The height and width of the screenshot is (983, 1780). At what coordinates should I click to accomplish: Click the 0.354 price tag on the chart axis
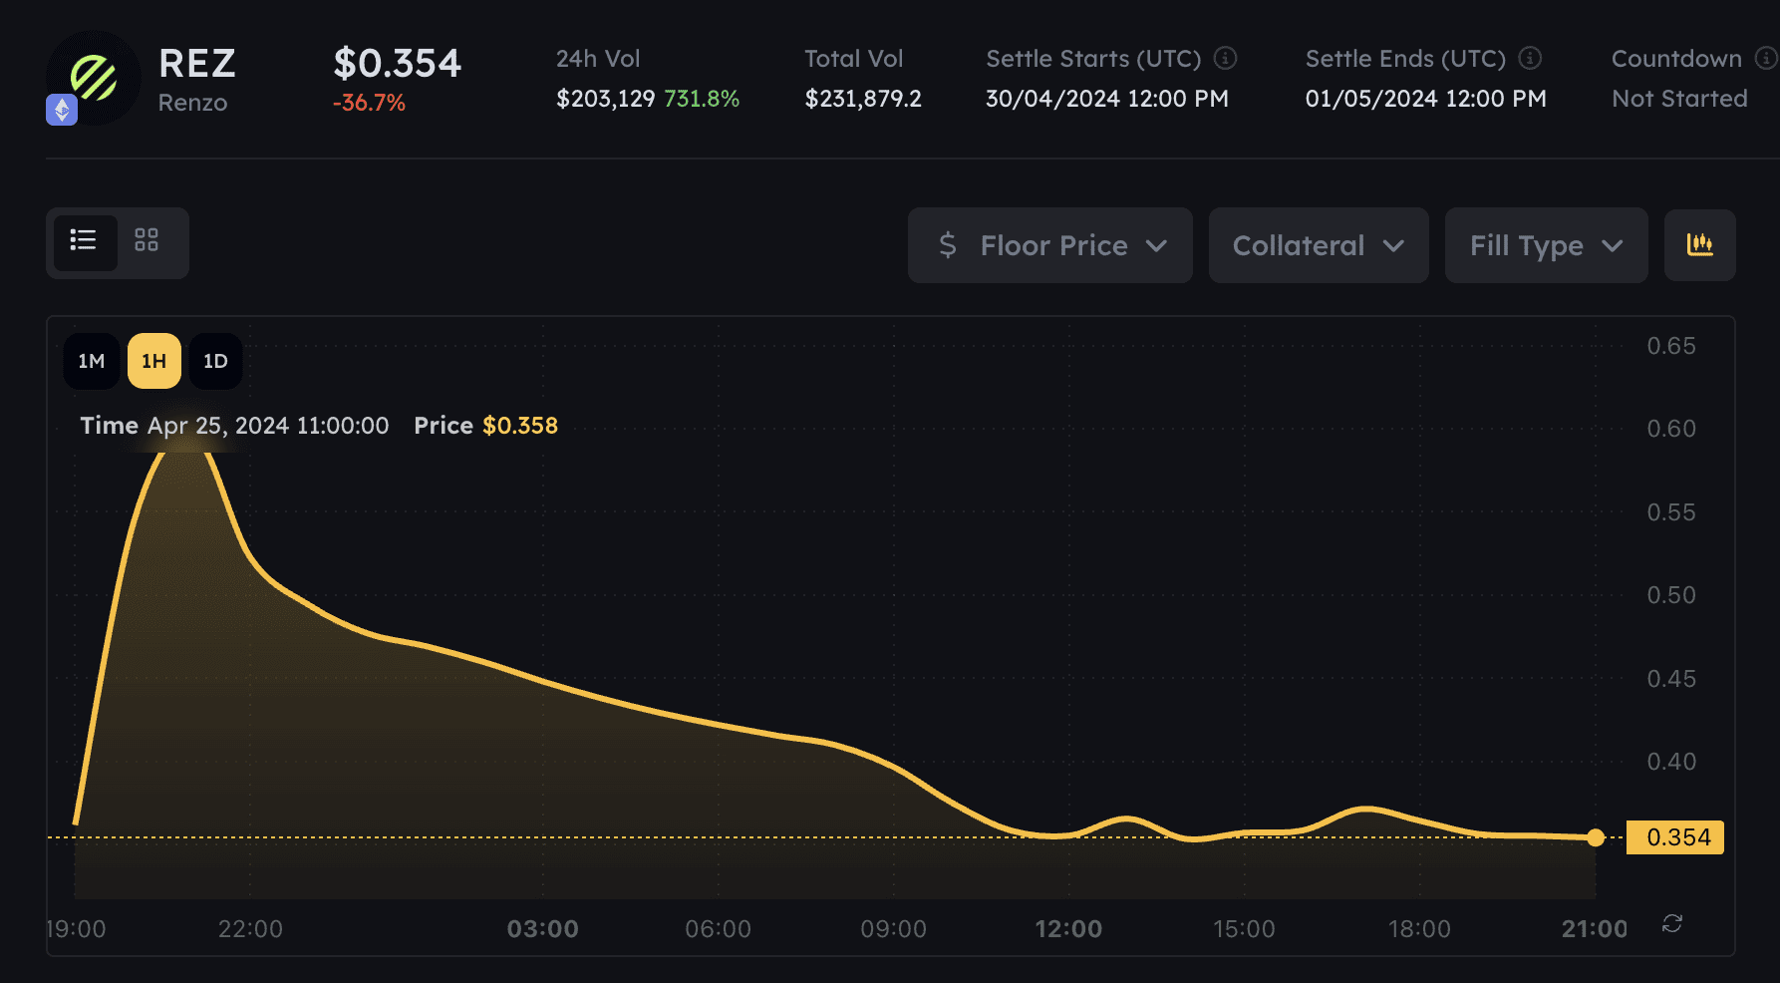coord(1675,837)
